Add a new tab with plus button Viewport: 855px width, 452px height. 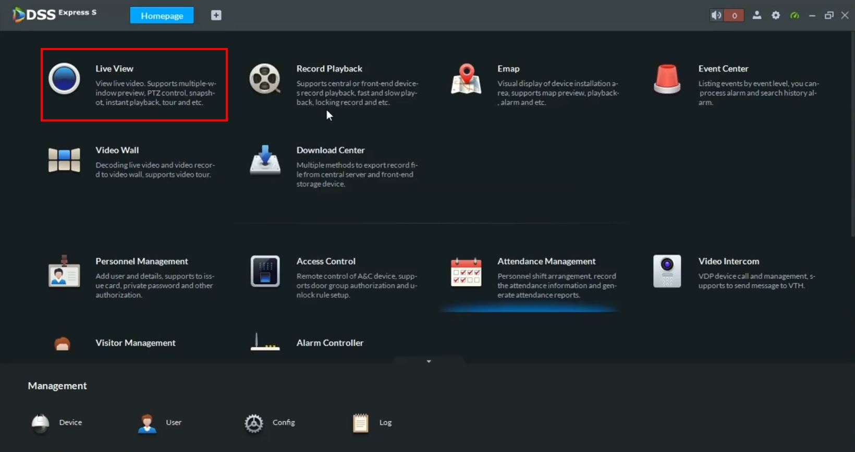coord(216,15)
